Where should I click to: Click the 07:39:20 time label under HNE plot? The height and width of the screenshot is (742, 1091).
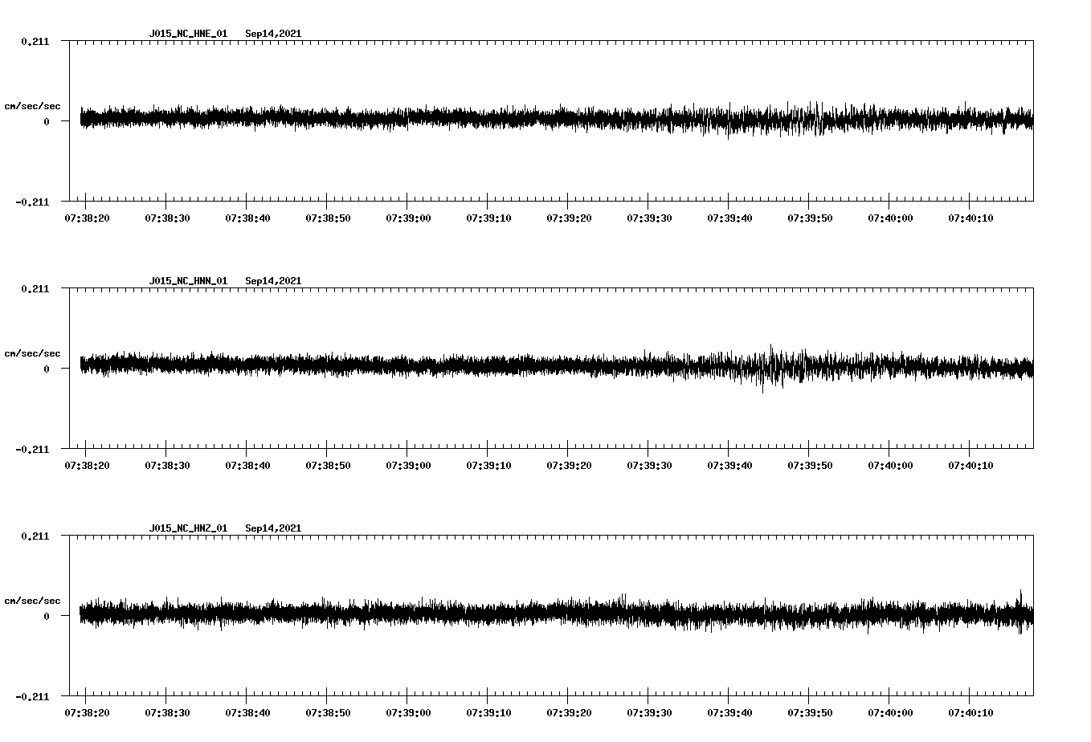[x=569, y=218]
